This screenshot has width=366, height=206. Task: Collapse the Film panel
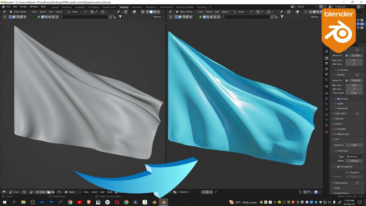click(337, 139)
